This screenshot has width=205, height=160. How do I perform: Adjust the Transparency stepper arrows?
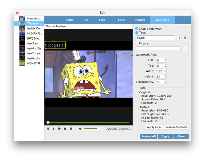click(x=165, y=82)
